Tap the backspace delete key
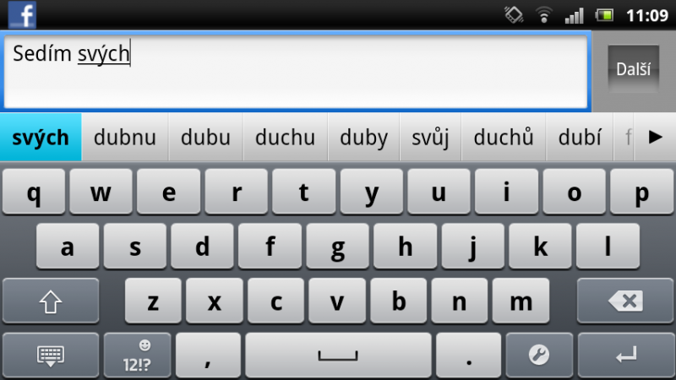This screenshot has height=380, width=676. [625, 301]
